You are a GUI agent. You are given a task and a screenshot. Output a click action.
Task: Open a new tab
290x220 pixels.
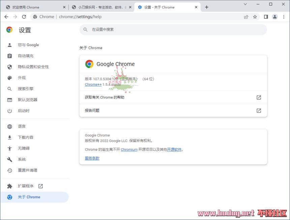(x=207, y=7)
